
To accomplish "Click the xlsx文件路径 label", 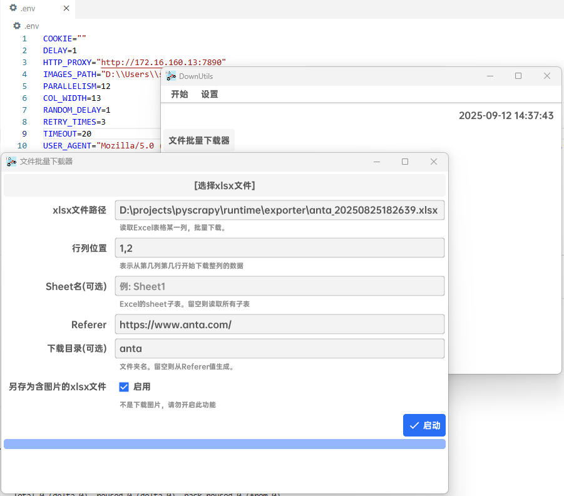I will click(79, 210).
